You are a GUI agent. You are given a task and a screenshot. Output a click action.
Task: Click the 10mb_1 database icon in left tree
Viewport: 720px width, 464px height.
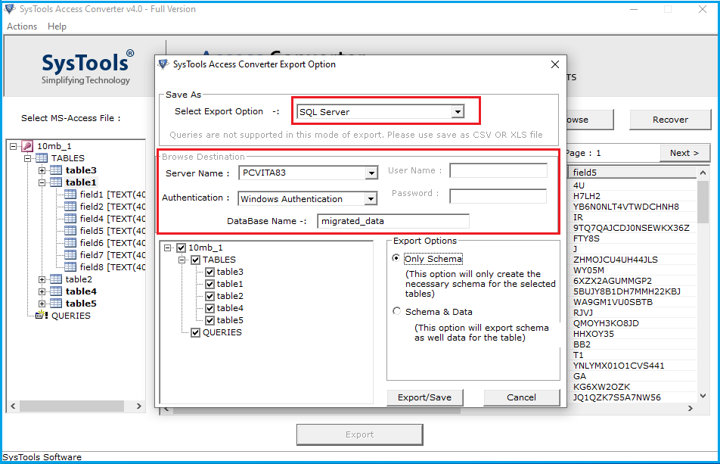(27, 146)
